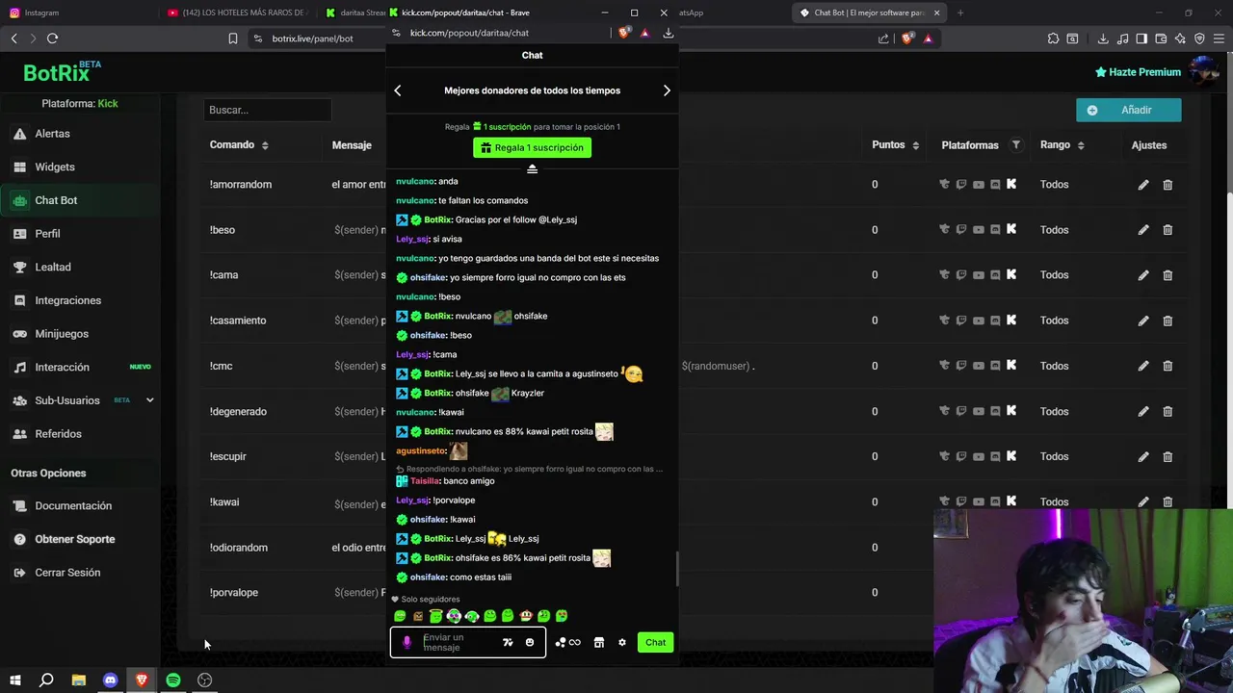1233x693 pixels.
Task: Toggle Twitch platform for !amorrandom
Action: click(x=961, y=184)
